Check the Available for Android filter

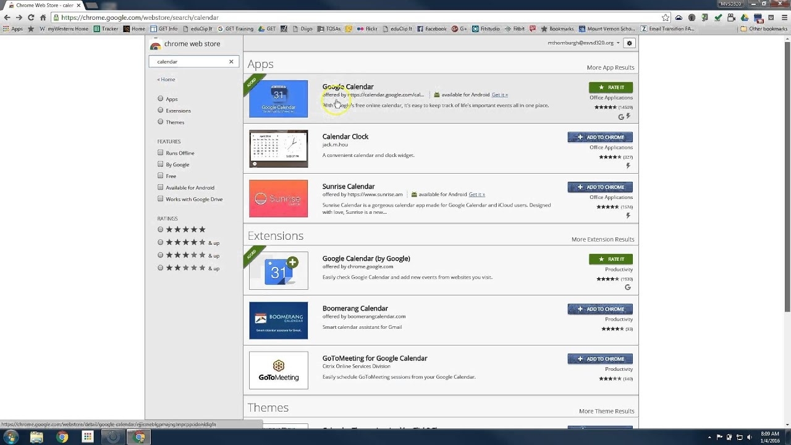pyautogui.click(x=160, y=187)
